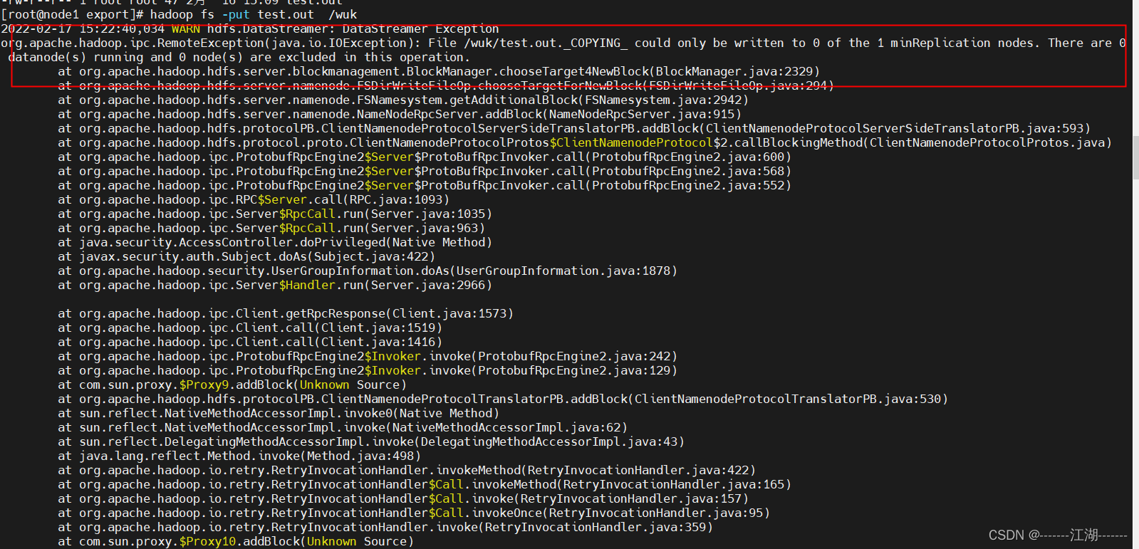Click the FSNamesystem.getAdditionalBlock stack line

(x=403, y=100)
